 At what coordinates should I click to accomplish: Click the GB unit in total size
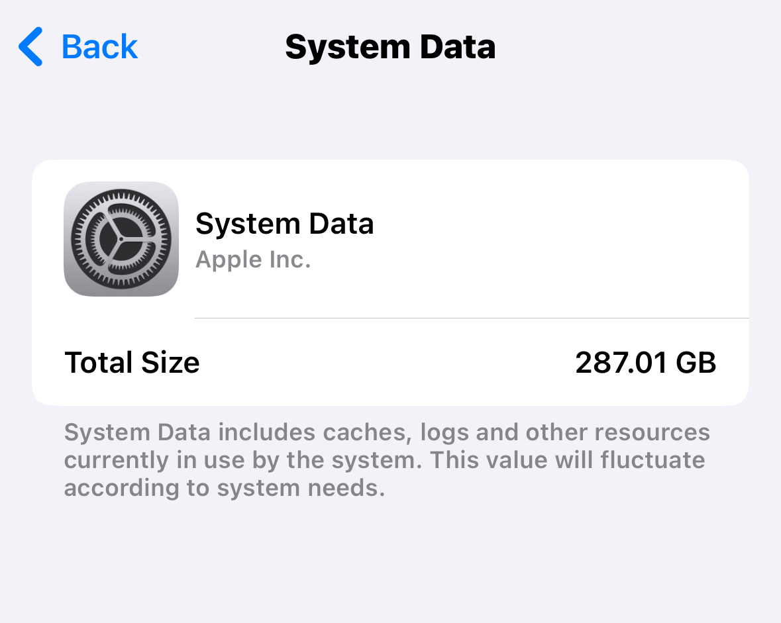tap(696, 362)
